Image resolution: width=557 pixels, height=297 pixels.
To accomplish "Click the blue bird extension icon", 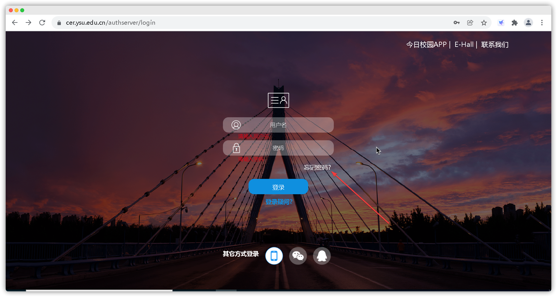I will [x=501, y=23].
